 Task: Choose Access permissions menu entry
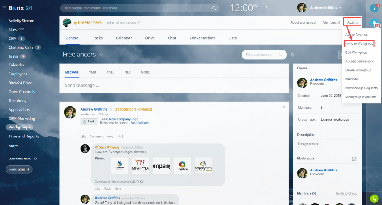point(359,62)
